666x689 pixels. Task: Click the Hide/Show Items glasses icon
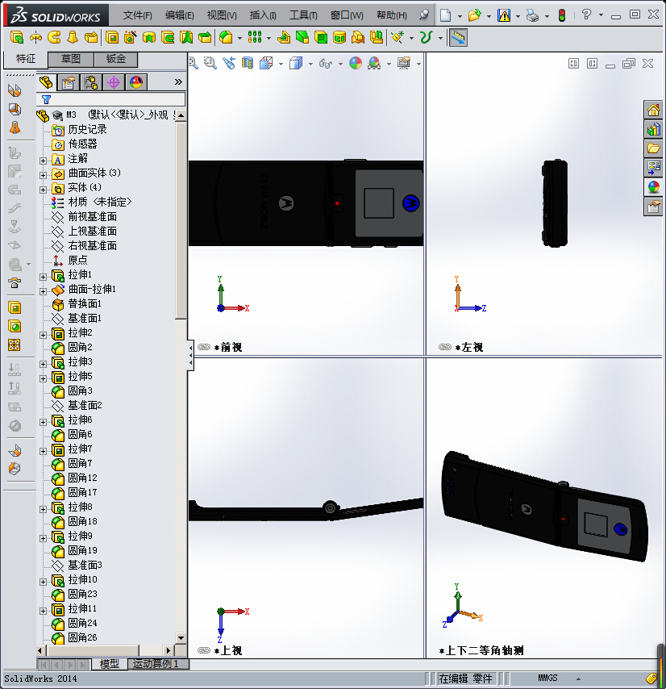pyautogui.click(x=325, y=63)
